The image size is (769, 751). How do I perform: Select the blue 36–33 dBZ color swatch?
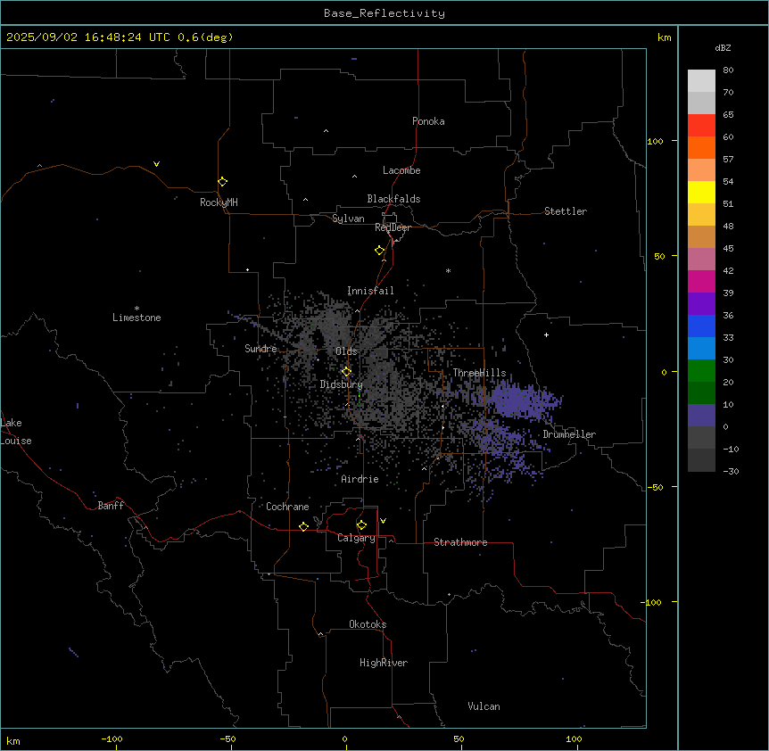[x=701, y=326]
